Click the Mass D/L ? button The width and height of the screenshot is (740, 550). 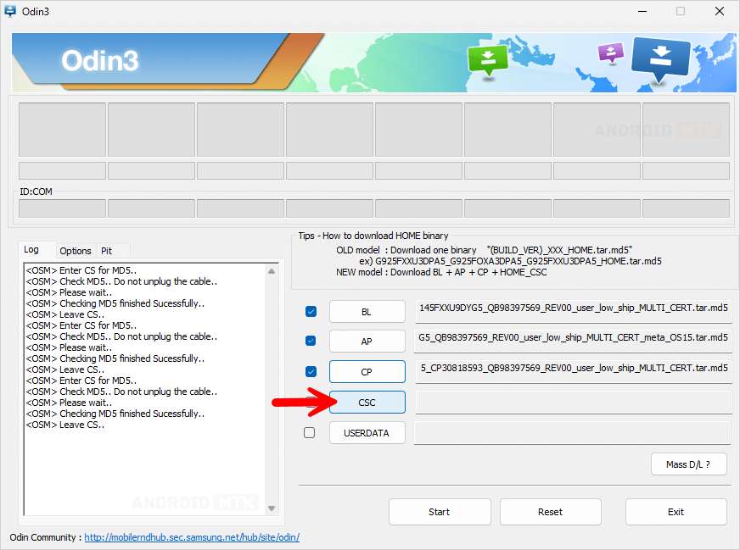(x=688, y=464)
